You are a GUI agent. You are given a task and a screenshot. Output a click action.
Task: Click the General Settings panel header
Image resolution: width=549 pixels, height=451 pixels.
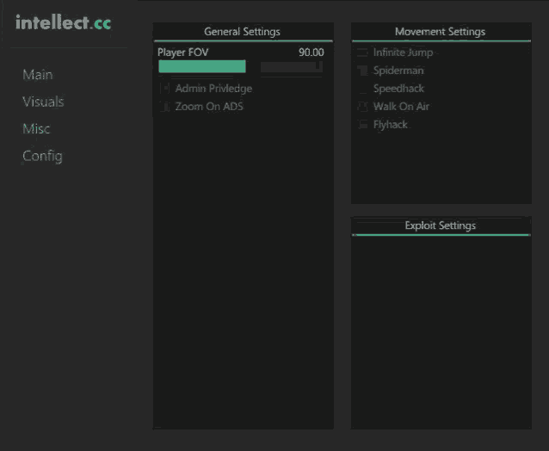pos(242,32)
